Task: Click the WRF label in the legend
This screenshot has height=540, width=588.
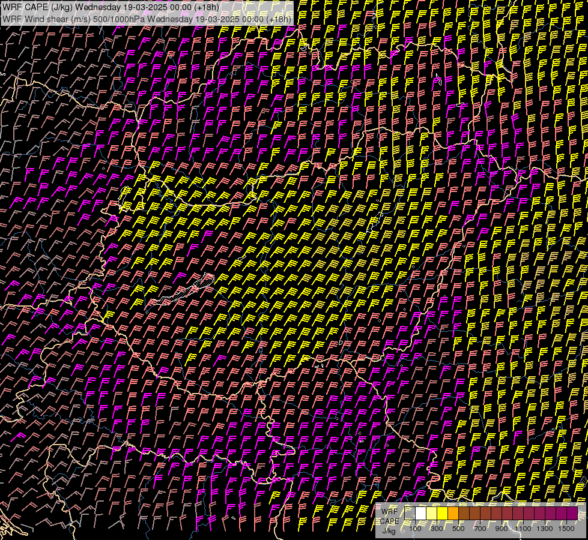Action: click(x=389, y=512)
